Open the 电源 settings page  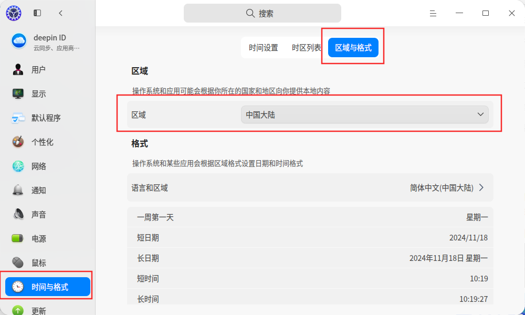pos(48,238)
